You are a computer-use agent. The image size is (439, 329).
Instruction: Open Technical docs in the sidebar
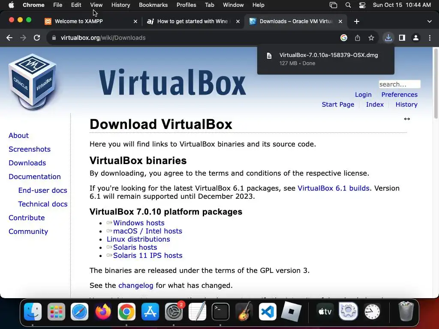click(x=43, y=204)
